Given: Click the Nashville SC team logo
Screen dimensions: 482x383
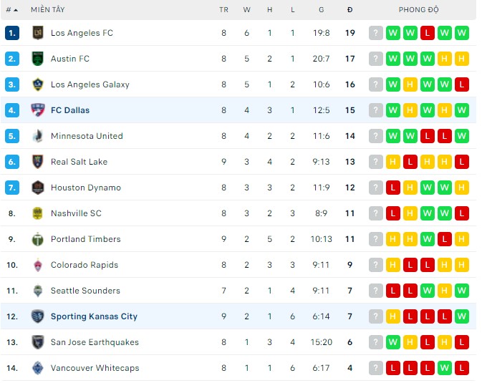Looking at the screenshot, I should click(38, 213).
